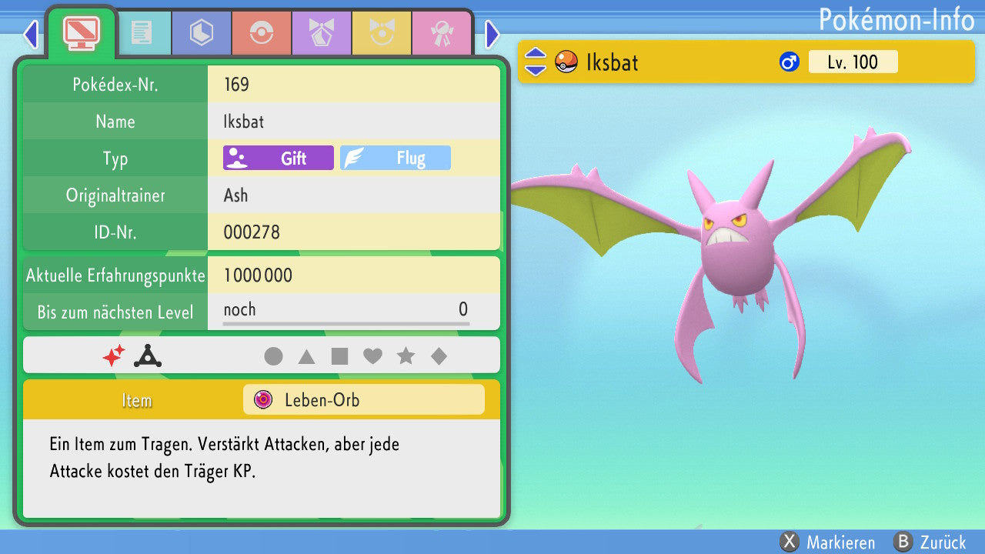This screenshot has height=554, width=985.
Task: Open the pink ribbons rosette tab
Action: 441,33
